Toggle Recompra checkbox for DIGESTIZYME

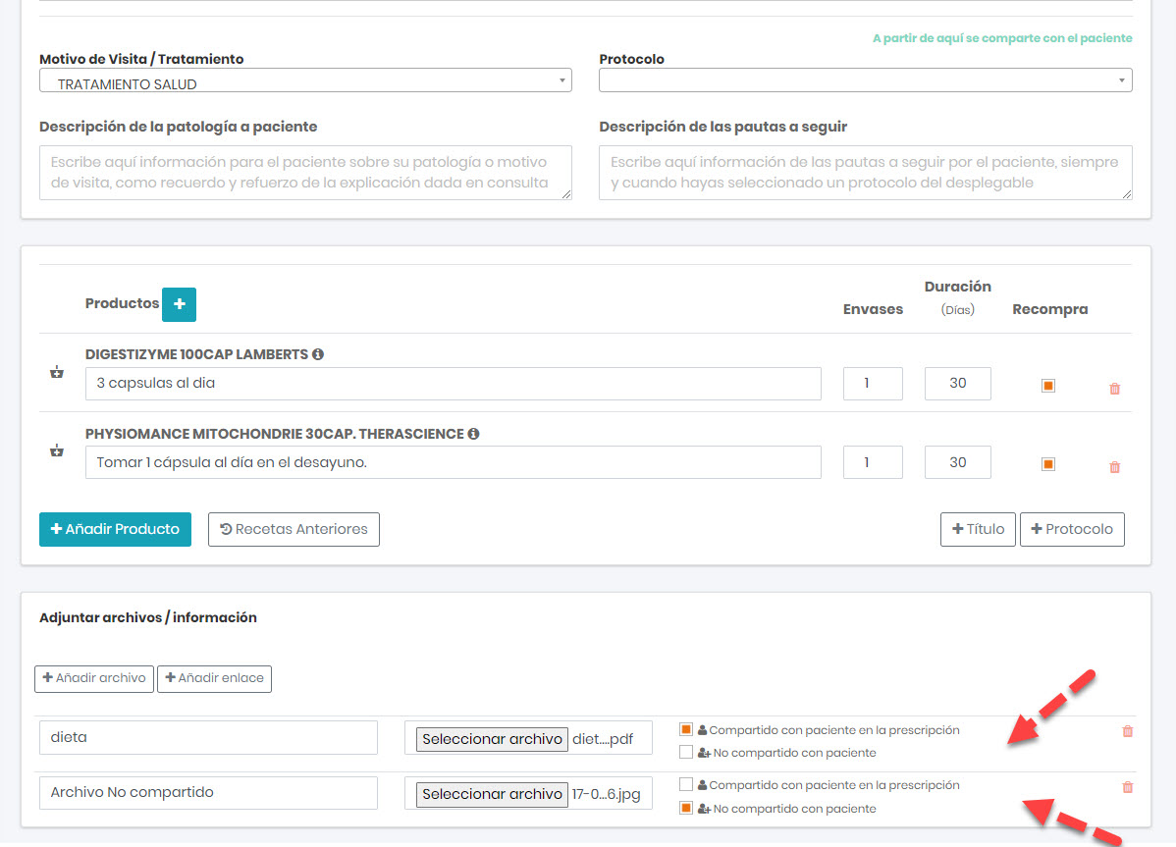(x=1048, y=386)
